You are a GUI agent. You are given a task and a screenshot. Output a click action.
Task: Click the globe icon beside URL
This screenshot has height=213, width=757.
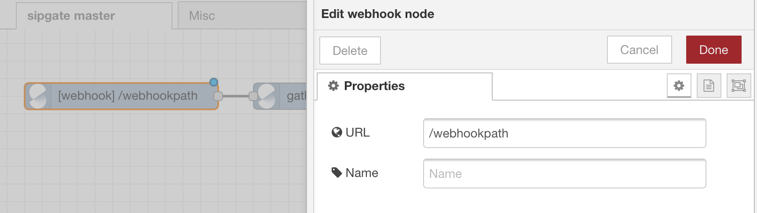tap(337, 132)
